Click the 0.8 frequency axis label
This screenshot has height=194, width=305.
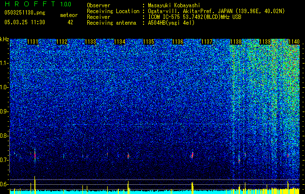pos(4,136)
